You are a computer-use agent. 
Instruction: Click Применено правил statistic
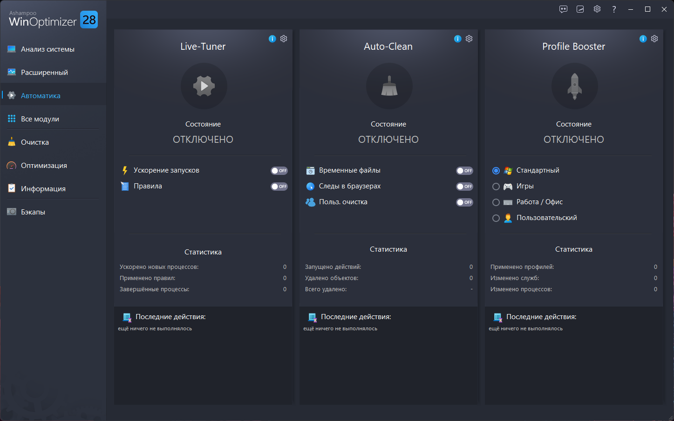(x=203, y=278)
